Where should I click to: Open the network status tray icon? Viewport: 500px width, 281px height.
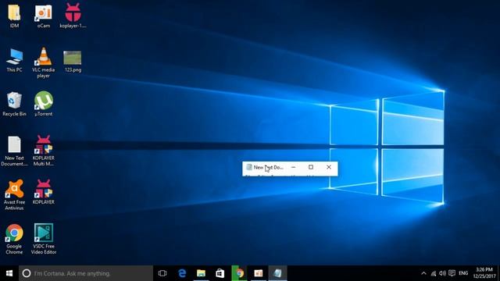434,273
